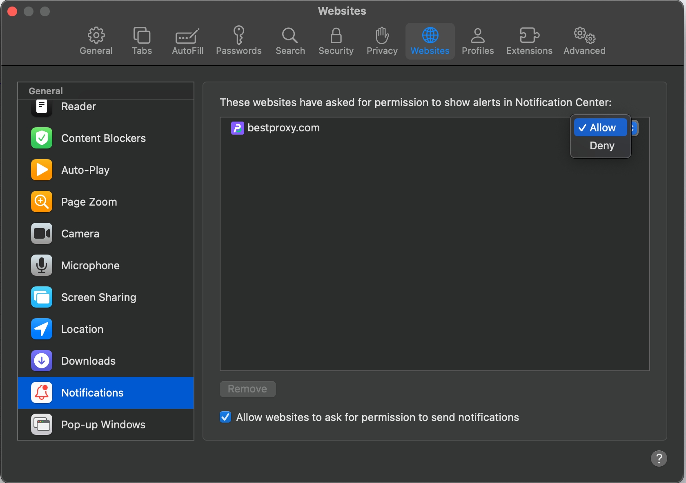This screenshot has height=483, width=686.
Task: Select Pop-up Windows in the sidebar
Action: pos(106,425)
